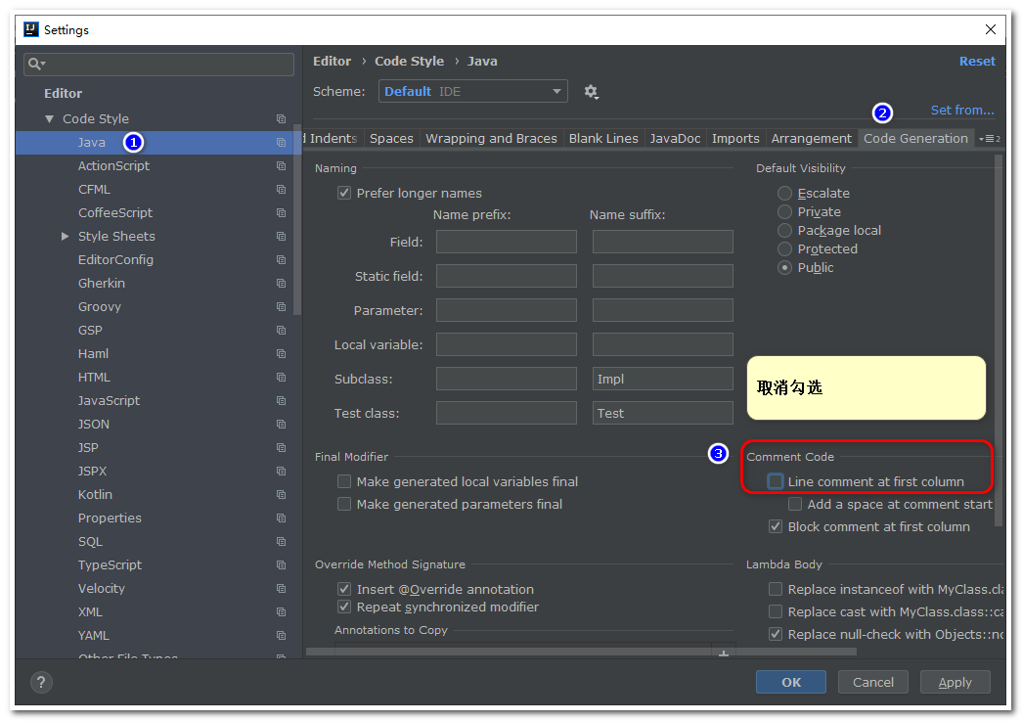This screenshot has width=1022, height=721.
Task: Select Protected default visibility
Action: (784, 249)
